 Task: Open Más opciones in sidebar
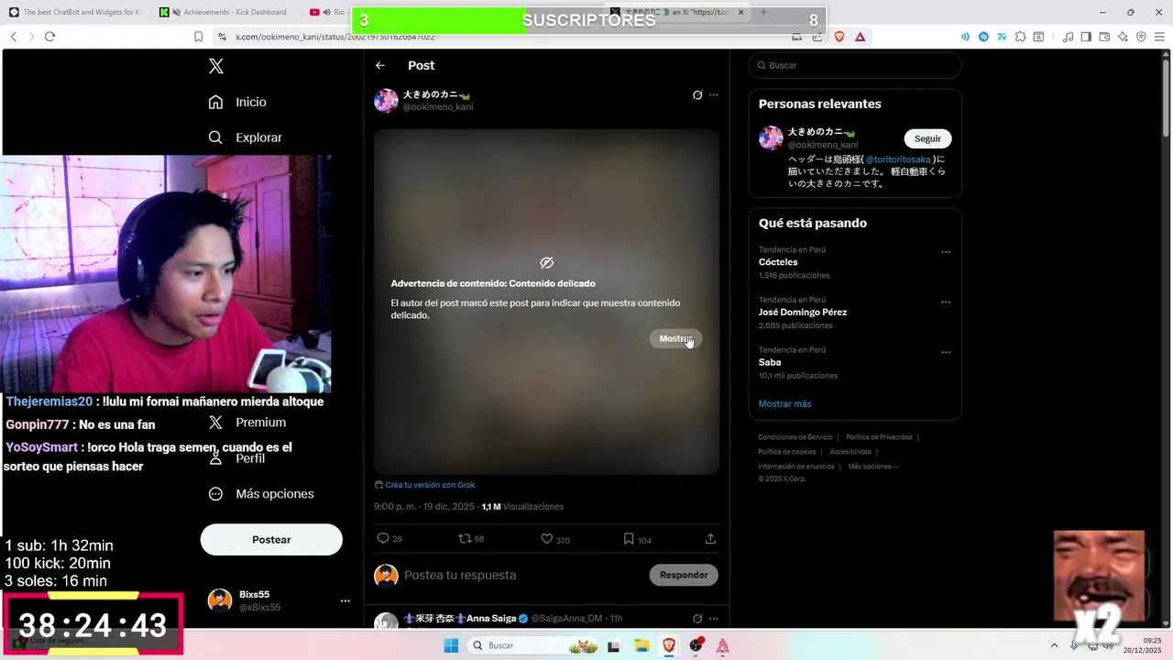point(261,493)
